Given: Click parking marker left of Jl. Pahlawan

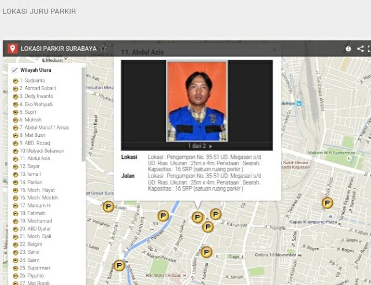Looking at the screenshot, I should tap(109, 206).
